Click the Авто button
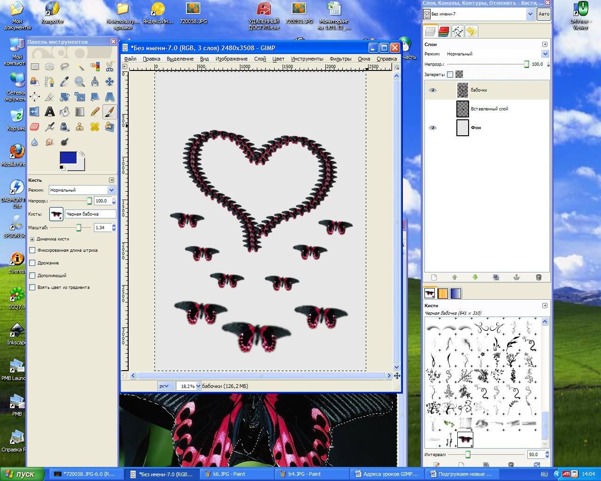This screenshot has height=481, width=601. [x=544, y=14]
